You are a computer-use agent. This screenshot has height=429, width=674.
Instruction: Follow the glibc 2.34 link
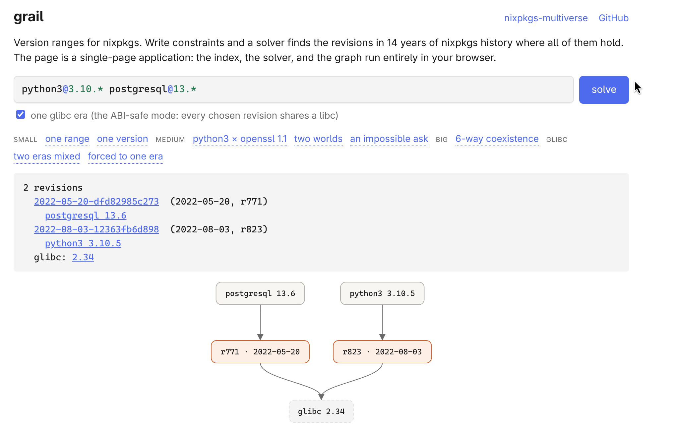(x=83, y=257)
